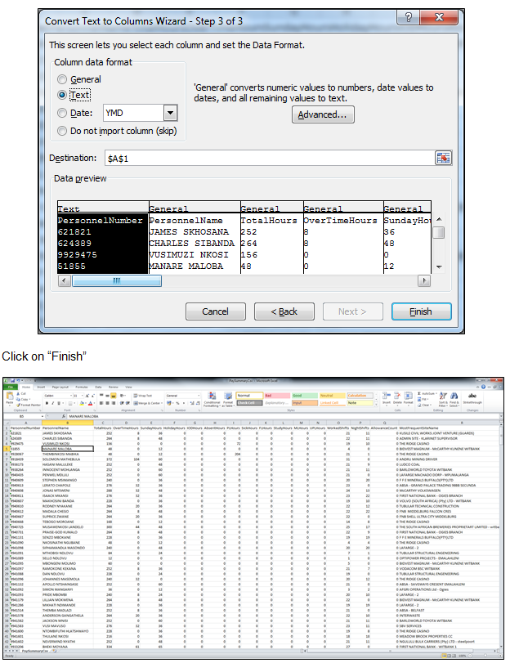Click the Strikethrough abc button

pyautogui.click(x=472, y=398)
